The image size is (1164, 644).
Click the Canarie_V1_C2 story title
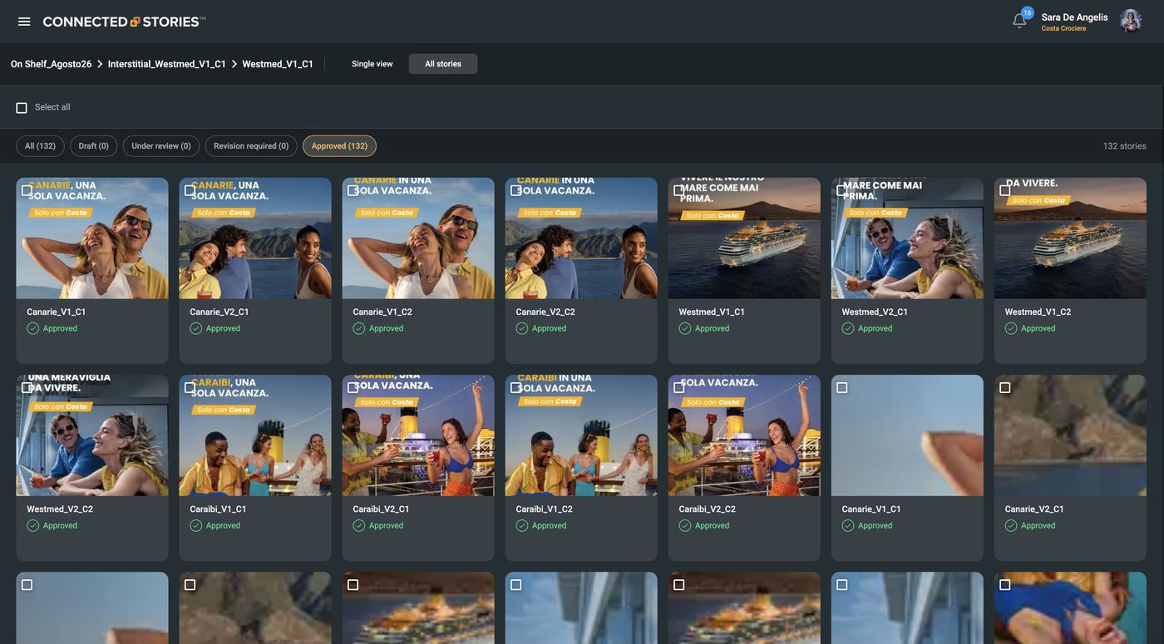[382, 312]
